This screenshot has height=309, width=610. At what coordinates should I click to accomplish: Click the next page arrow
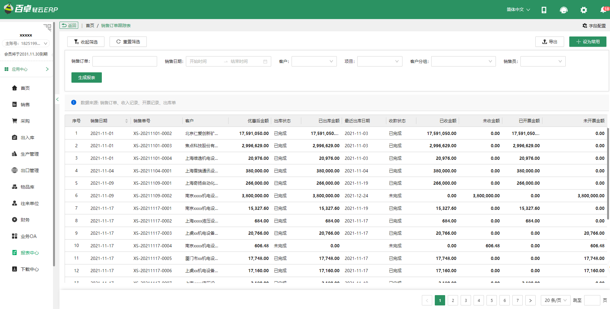point(530,300)
